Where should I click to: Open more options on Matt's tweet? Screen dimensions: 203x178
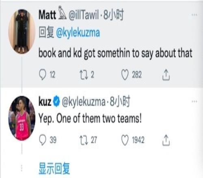point(194,15)
